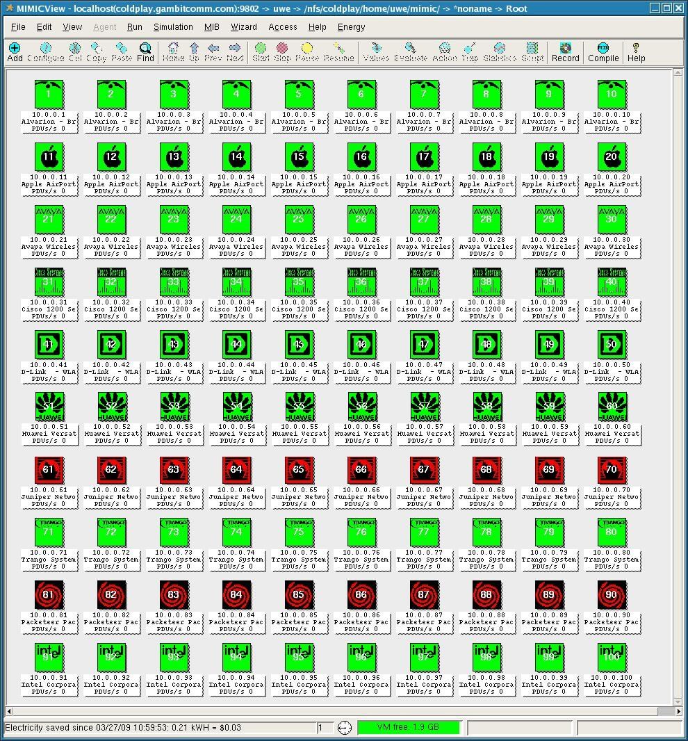The height and width of the screenshot is (741, 688).
Task: Click the Up arrow toolbar icon
Action: coord(194,52)
